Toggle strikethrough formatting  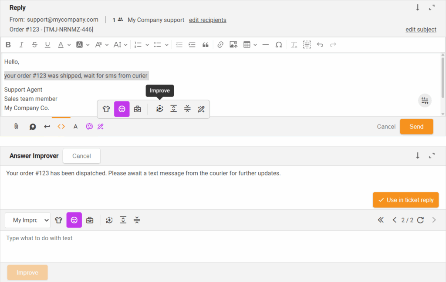click(x=34, y=44)
